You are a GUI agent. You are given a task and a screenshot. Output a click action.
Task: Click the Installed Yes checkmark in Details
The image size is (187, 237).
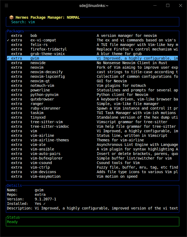tap(44, 204)
